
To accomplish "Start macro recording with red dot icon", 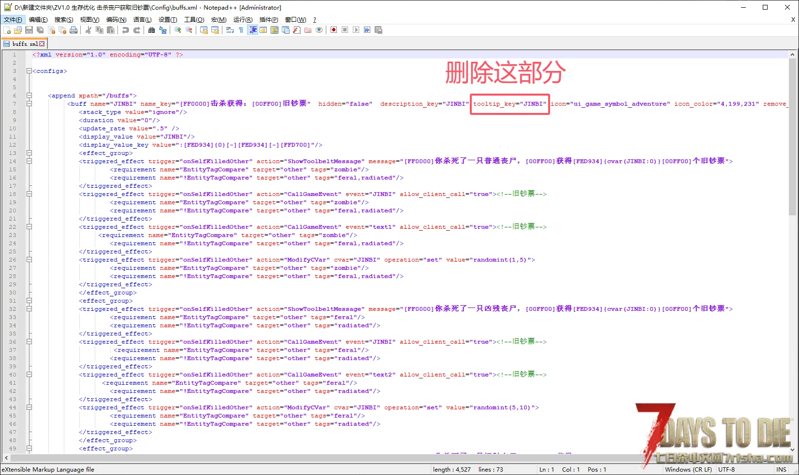I will point(334,30).
